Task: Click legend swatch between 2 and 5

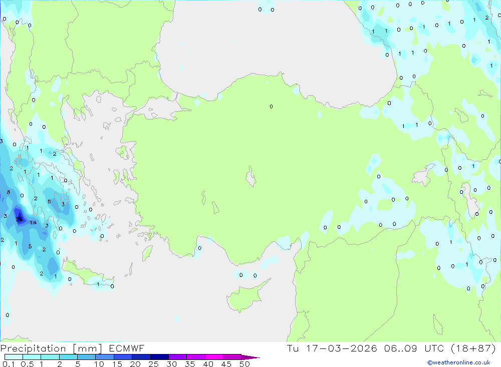Action: [x=68, y=357]
